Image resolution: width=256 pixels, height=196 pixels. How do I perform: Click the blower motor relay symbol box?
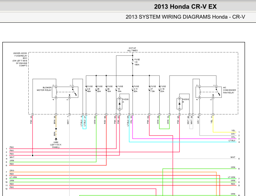tap(65, 92)
